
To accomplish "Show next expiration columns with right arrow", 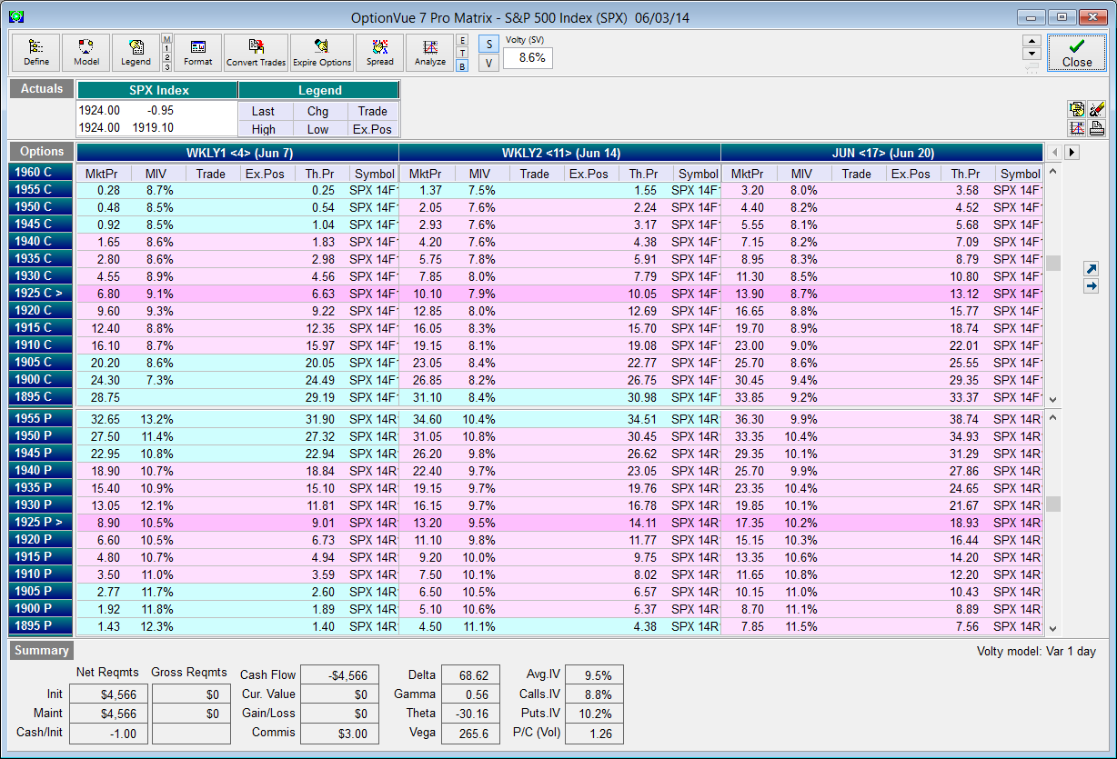I will [1072, 152].
